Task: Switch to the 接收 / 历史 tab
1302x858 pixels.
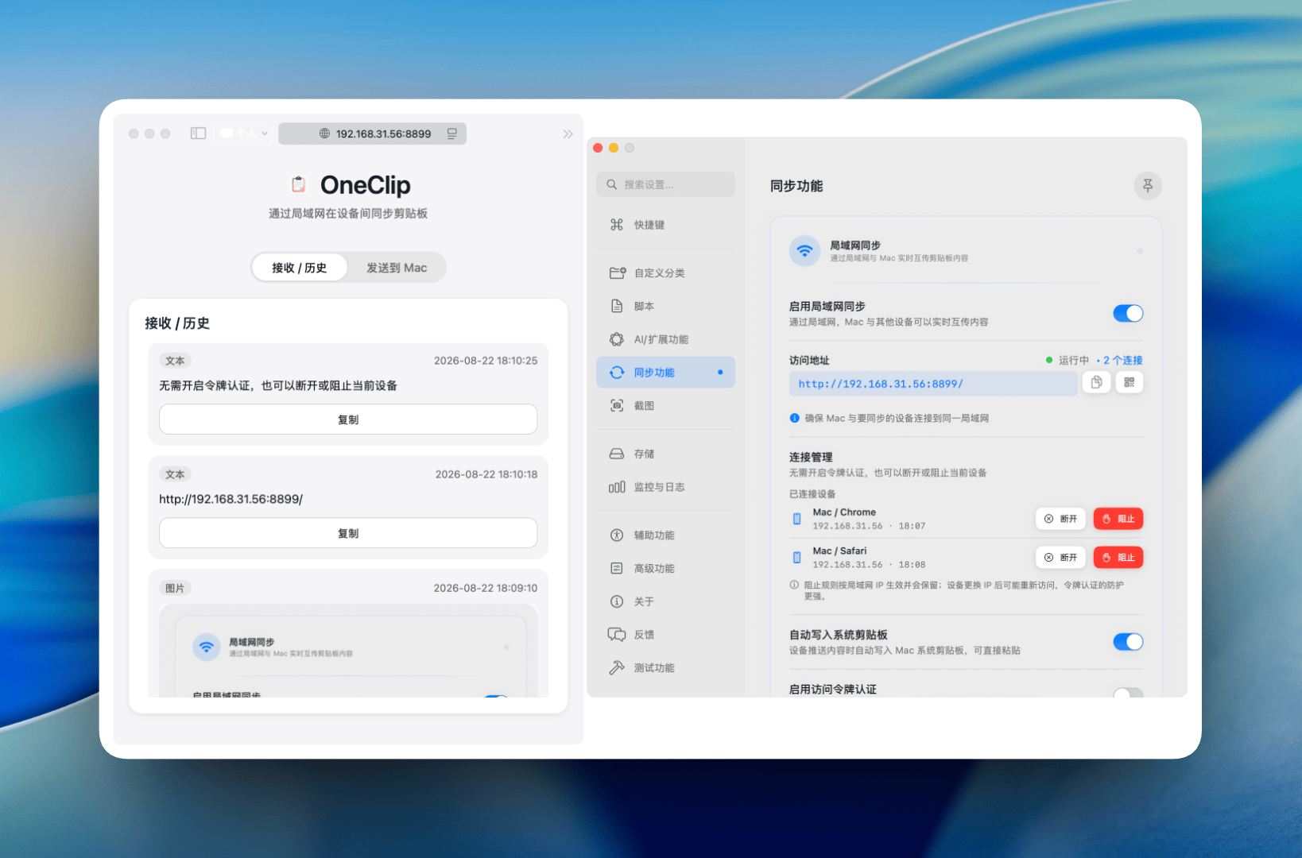Action: pos(300,268)
